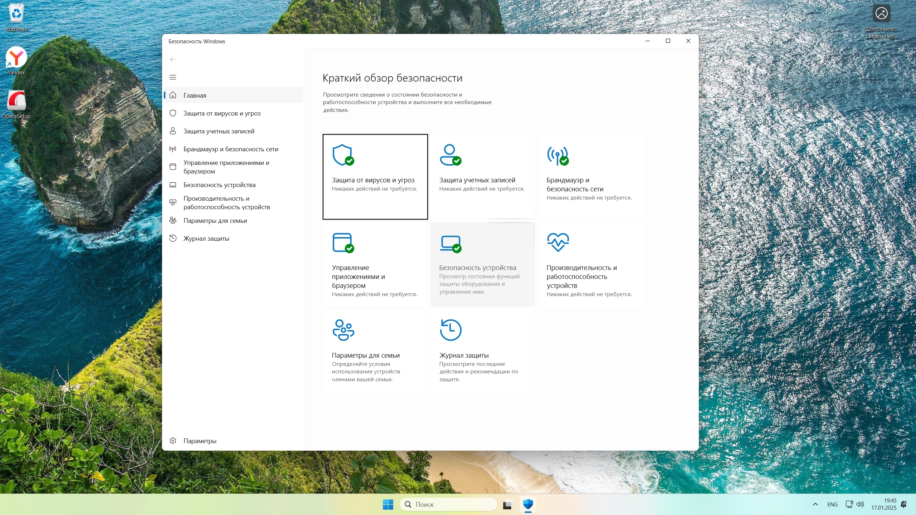
Task: Open Параметры settings at sidebar bottom
Action: point(200,441)
